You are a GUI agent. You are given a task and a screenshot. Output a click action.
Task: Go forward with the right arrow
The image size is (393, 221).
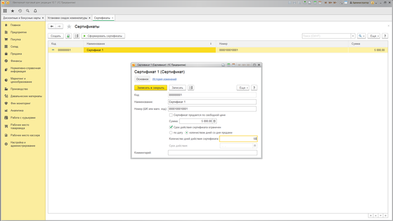[59, 26]
